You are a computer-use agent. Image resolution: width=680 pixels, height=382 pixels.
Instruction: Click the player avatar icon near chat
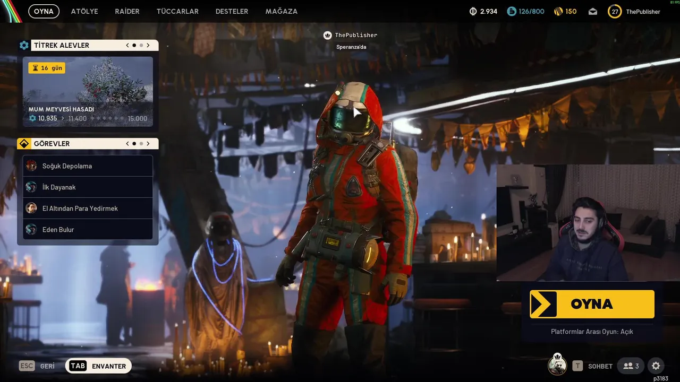click(x=557, y=364)
